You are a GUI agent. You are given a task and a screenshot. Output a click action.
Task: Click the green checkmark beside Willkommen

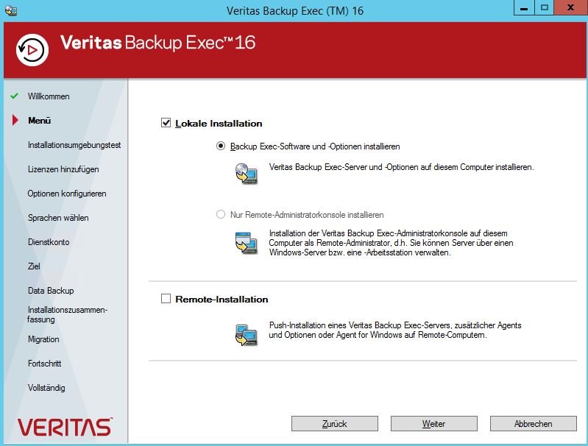click(14, 96)
